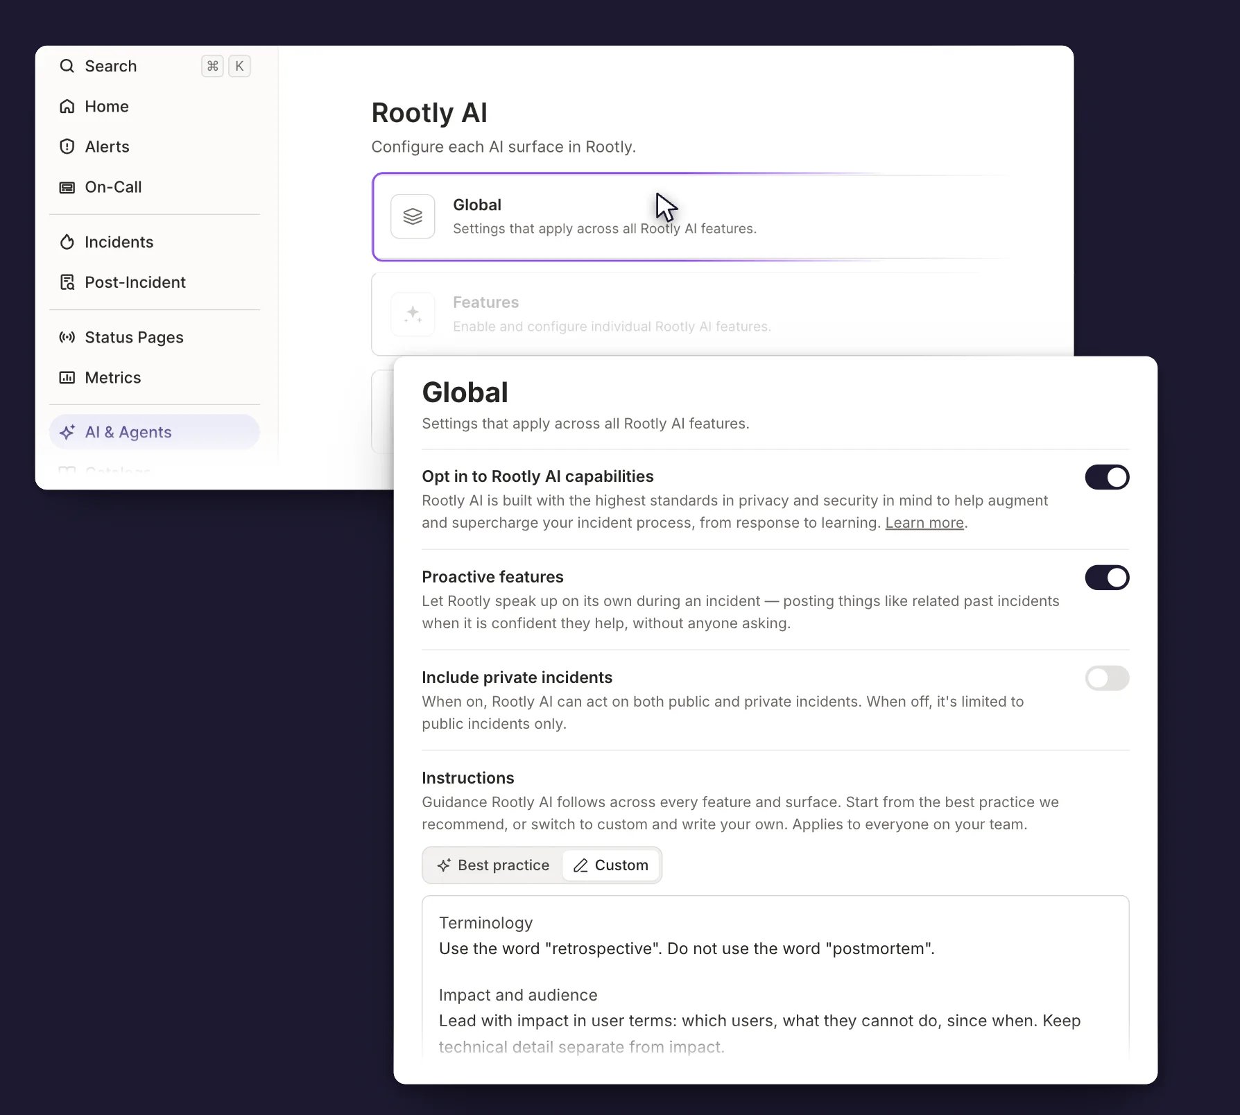This screenshot has height=1115, width=1240.
Task: Click the 'Use the word "retrospective"' line
Action: coord(687,949)
